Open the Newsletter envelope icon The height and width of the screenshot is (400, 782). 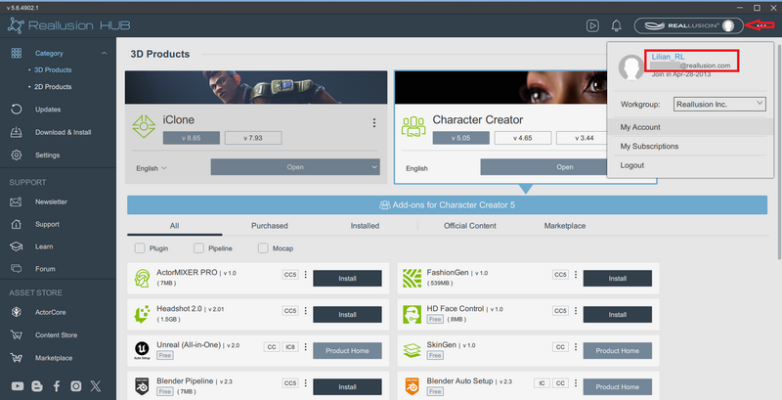16,202
